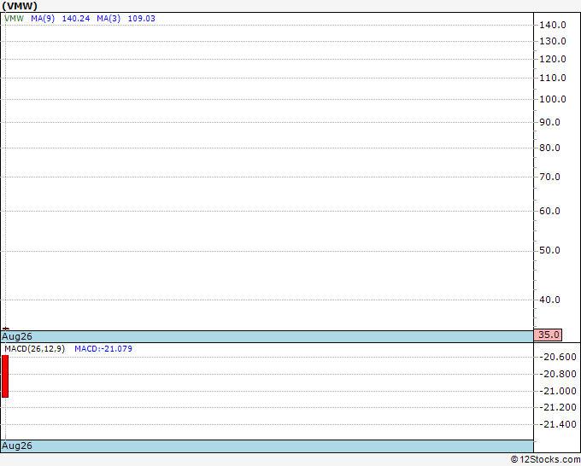
Task: Click the 109.03 moving average value
Action: [142, 19]
